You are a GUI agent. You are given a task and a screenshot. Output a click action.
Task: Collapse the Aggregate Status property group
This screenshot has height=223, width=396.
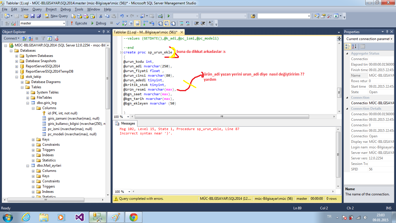click(x=347, y=53)
